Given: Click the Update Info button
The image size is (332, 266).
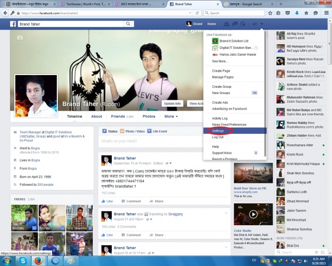Looking at the screenshot, I should coord(172,104).
